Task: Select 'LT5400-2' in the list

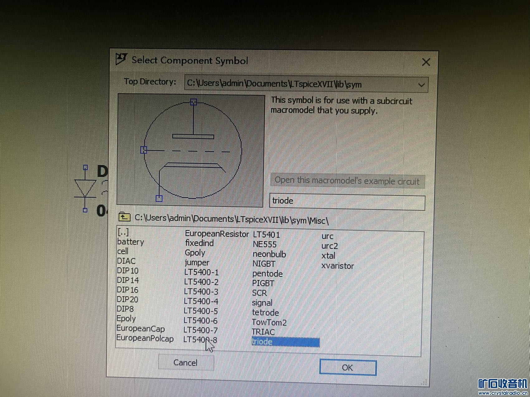Action: 201,282
